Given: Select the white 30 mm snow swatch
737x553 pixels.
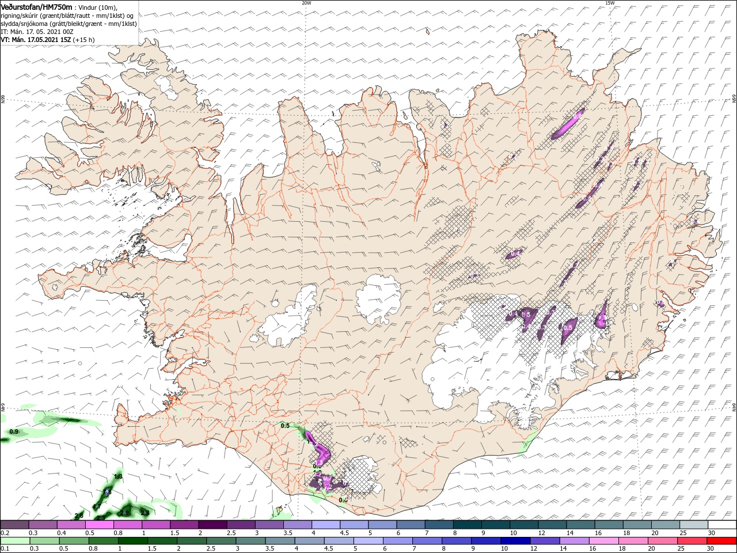Looking at the screenshot, I should pyautogui.click(x=722, y=525).
